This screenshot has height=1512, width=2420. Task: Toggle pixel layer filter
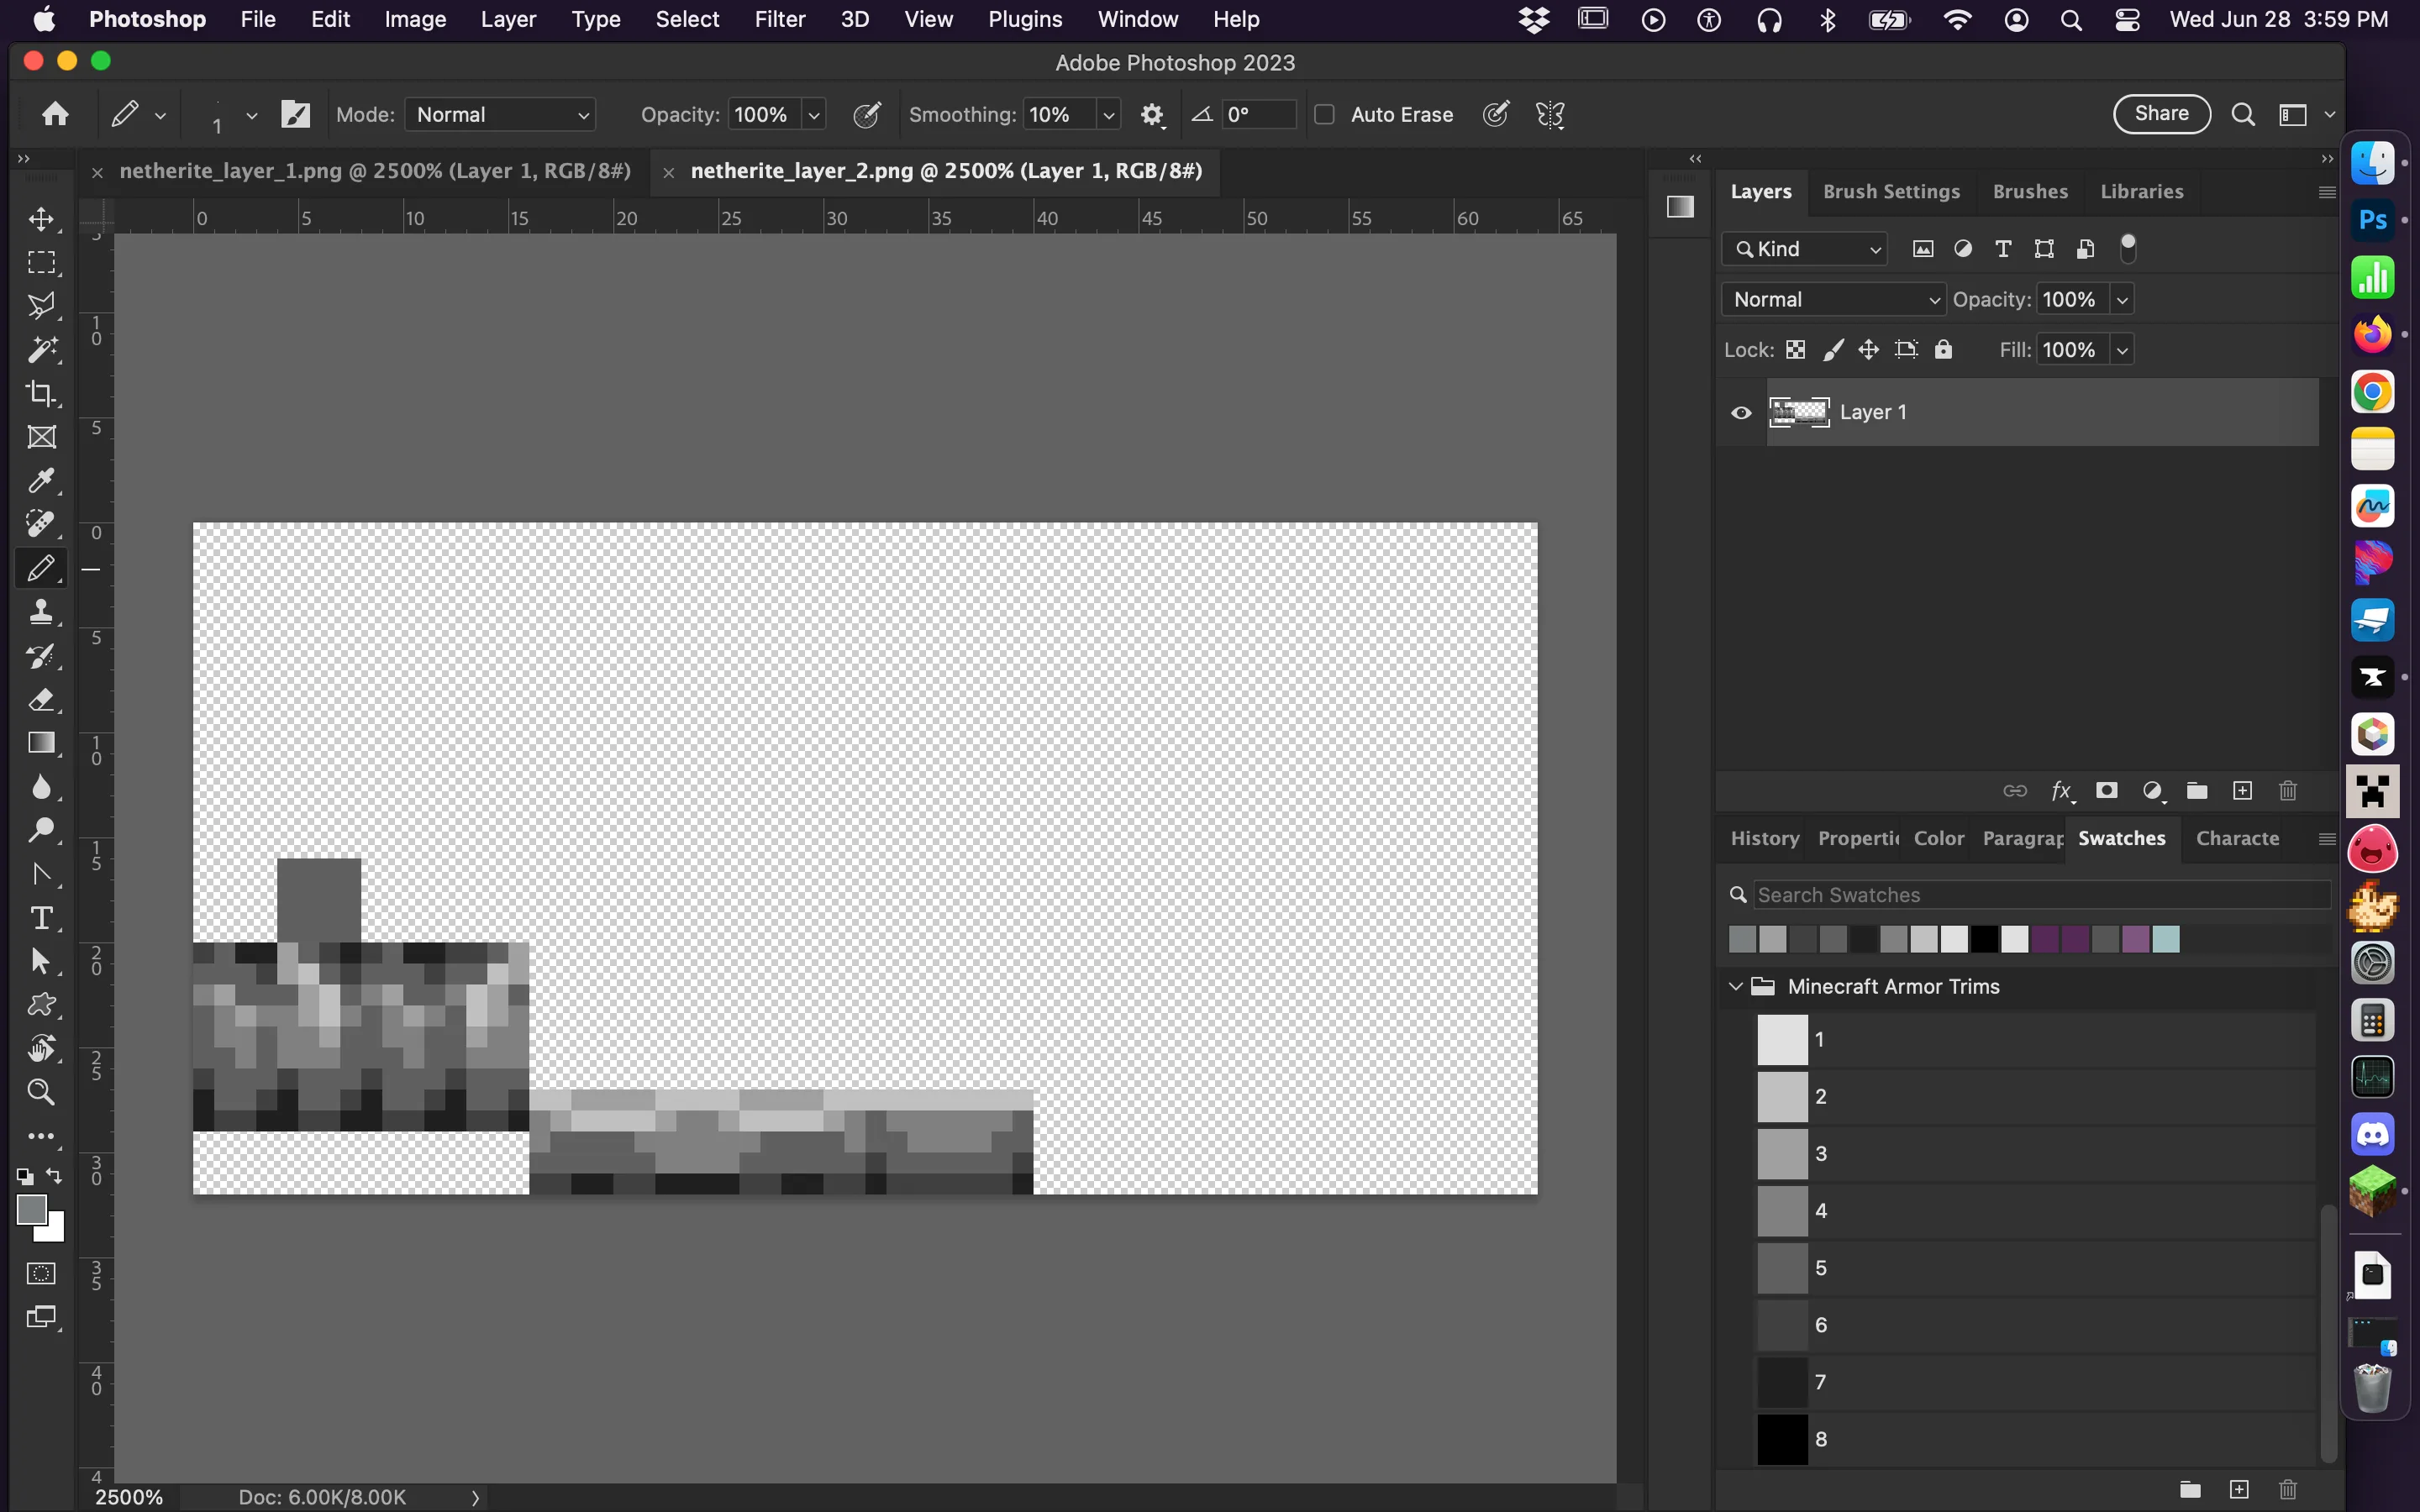[x=1923, y=249]
